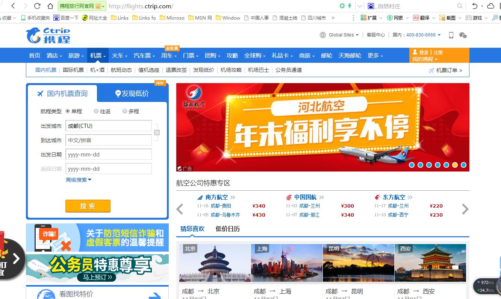This screenshot has height=299, width=501.
Task: Open the 手机收藏夹 bookmark
Action: point(36,18)
